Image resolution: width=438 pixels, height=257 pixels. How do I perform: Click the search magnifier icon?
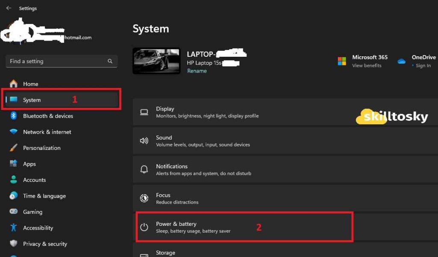pos(110,61)
